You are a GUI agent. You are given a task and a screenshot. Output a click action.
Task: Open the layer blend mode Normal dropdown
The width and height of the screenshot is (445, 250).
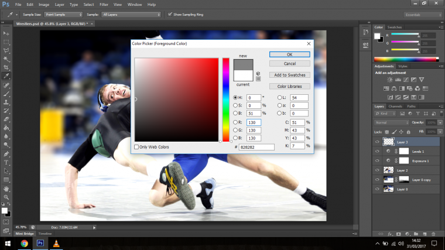(x=392, y=122)
